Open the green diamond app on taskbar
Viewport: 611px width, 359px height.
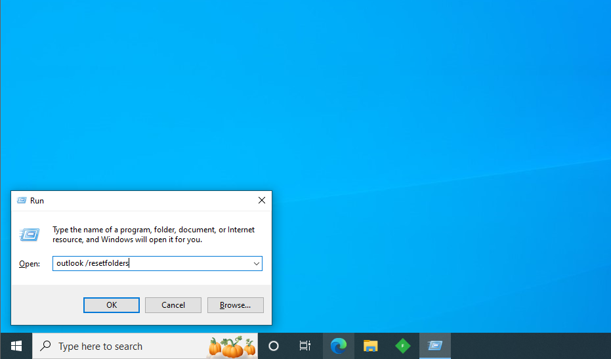(x=402, y=346)
